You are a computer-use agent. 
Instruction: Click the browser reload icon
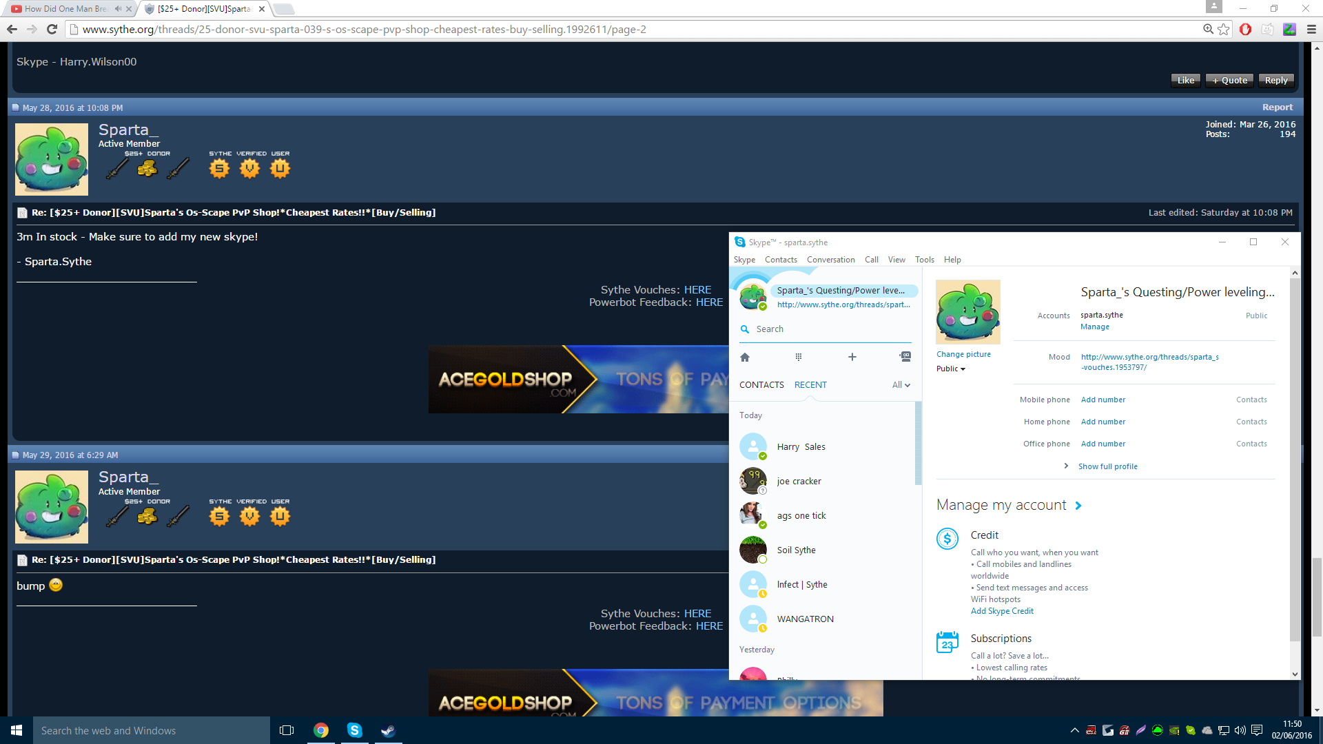coord(52,29)
